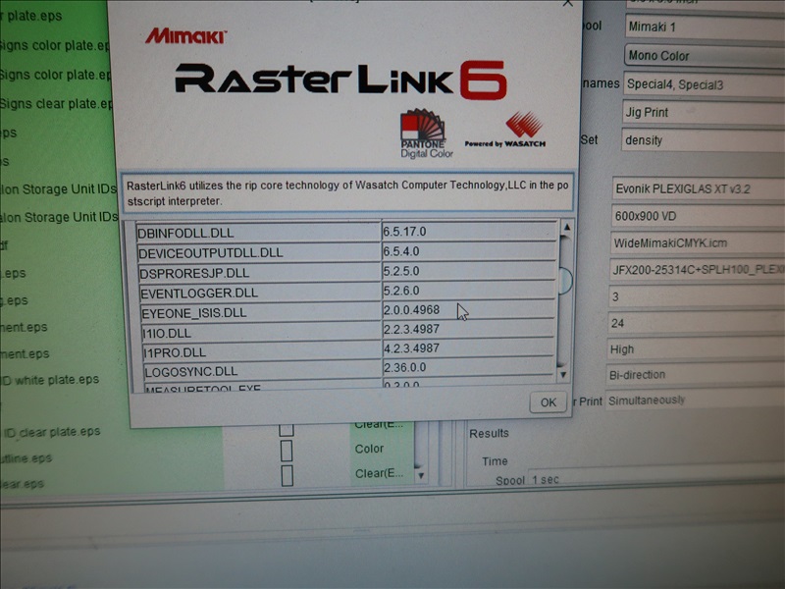Click the density input field

pos(703,139)
